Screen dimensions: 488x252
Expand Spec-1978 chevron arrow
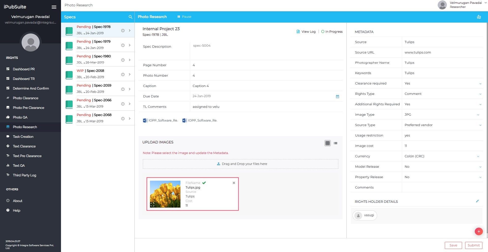(x=130, y=30)
